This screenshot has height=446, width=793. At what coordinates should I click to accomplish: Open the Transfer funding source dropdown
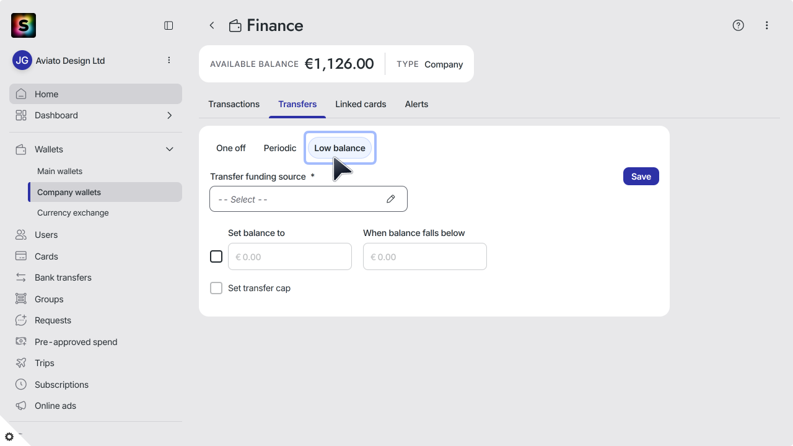pyautogui.click(x=309, y=199)
